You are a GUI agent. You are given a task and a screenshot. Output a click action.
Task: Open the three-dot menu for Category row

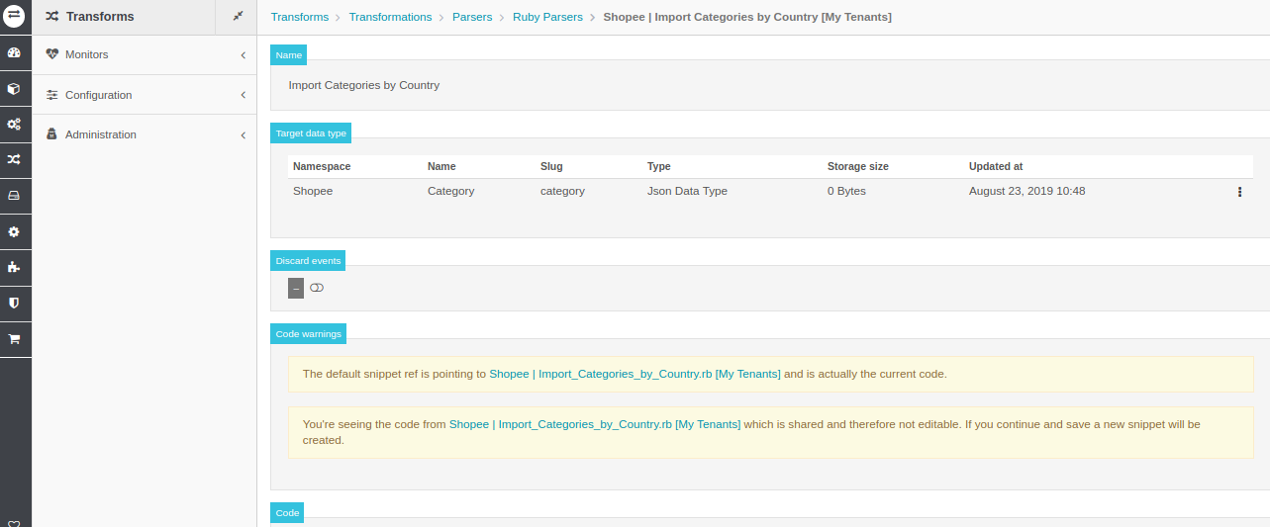[1239, 192]
